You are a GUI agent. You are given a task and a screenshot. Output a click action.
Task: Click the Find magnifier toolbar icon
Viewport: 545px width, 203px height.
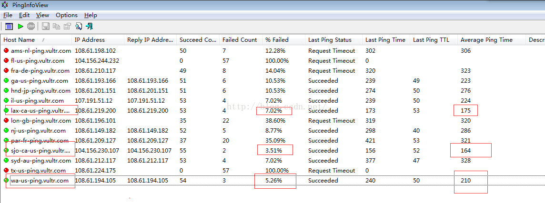79,26
